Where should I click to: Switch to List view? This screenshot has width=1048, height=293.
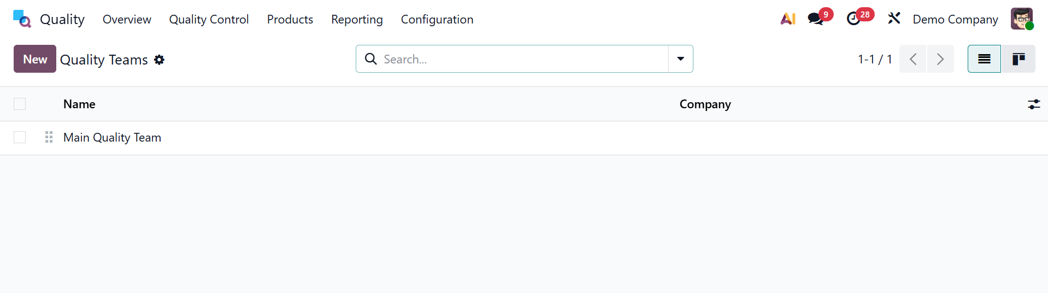coord(984,59)
